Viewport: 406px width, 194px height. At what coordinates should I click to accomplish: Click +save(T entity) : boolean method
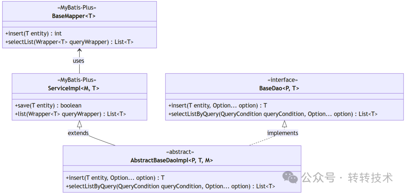click(48, 106)
